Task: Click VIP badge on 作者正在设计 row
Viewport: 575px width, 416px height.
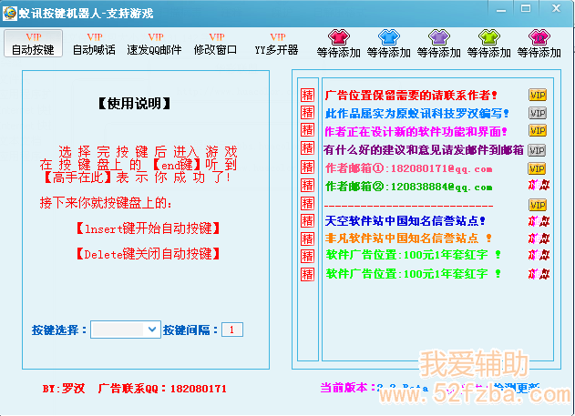Action: (x=538, y=130)
